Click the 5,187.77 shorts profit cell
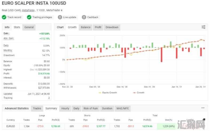This screenshot has width=210, height=131. pyautogui.click(x=101, y=126)
